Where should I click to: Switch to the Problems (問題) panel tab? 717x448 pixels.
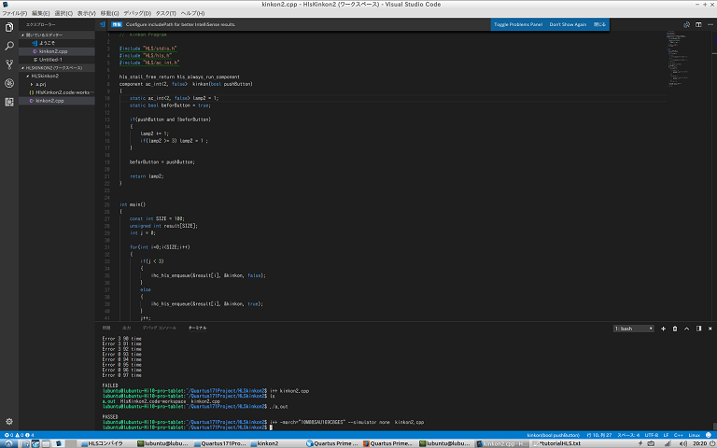click(x=106, y=328)
